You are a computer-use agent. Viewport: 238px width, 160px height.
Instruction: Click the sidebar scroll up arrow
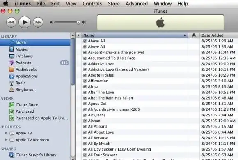coord(73,35)
